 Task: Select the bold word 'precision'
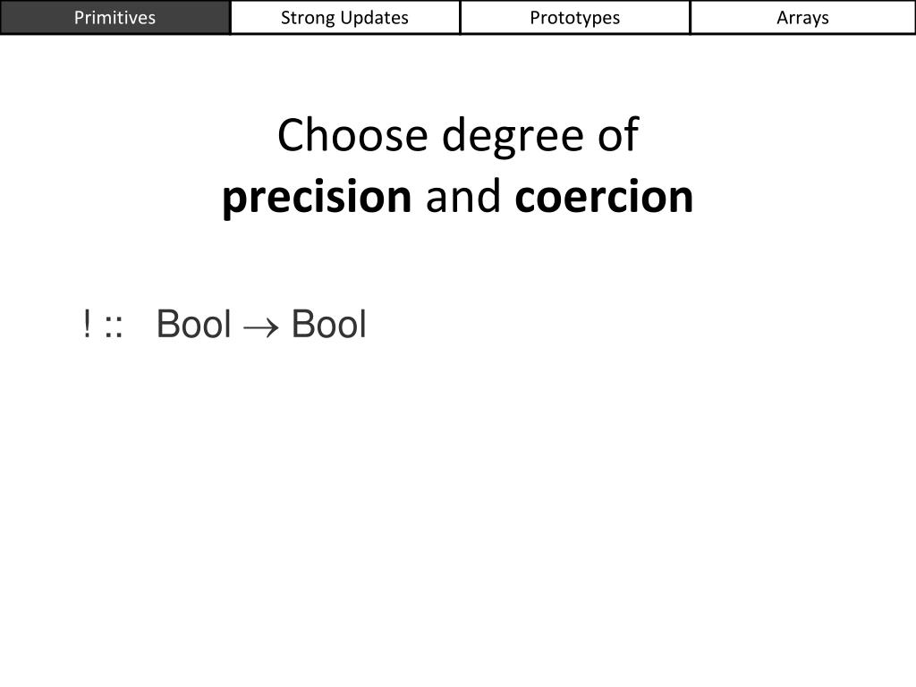[x=317, y=197]
